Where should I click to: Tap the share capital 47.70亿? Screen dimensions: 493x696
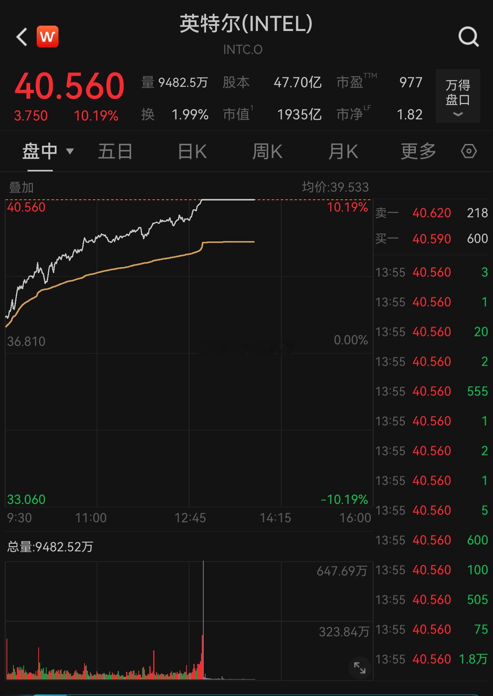(x=298, y=82)
